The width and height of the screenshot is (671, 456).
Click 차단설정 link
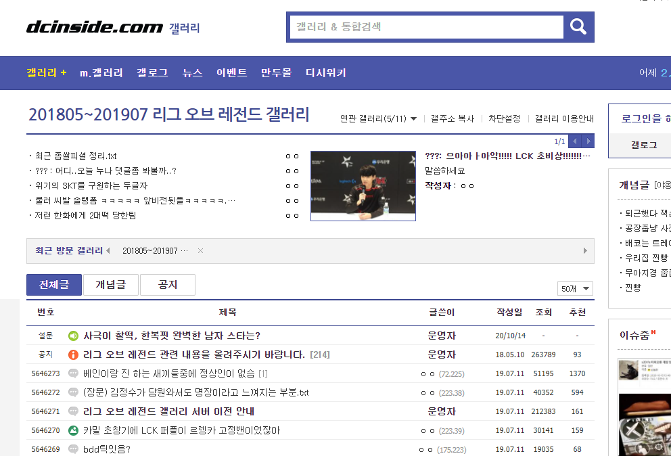point(504,118)
